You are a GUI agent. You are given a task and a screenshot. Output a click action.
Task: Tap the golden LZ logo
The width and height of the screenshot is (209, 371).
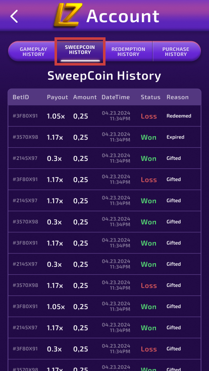click(x=68, y=15)
